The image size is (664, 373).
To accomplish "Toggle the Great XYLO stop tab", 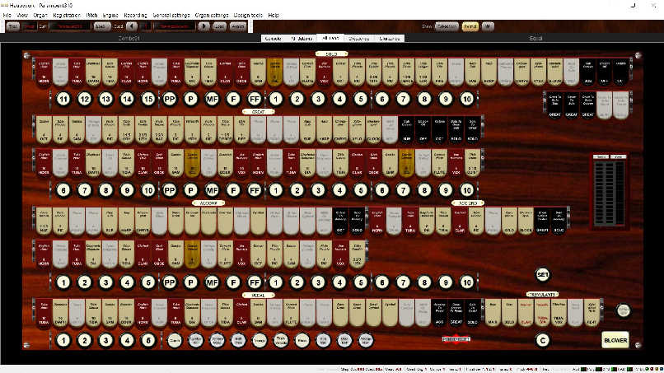I will point(357,130).
